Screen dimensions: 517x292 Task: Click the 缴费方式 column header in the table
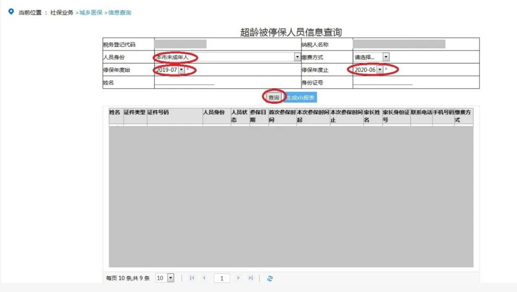(463, 116)
